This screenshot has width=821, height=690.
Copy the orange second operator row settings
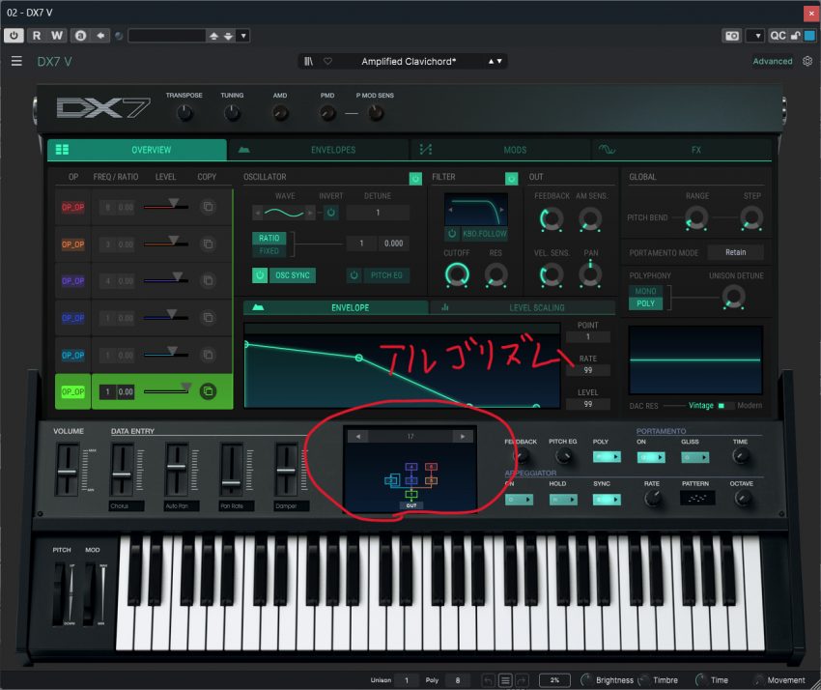click(x=208, y=244)
